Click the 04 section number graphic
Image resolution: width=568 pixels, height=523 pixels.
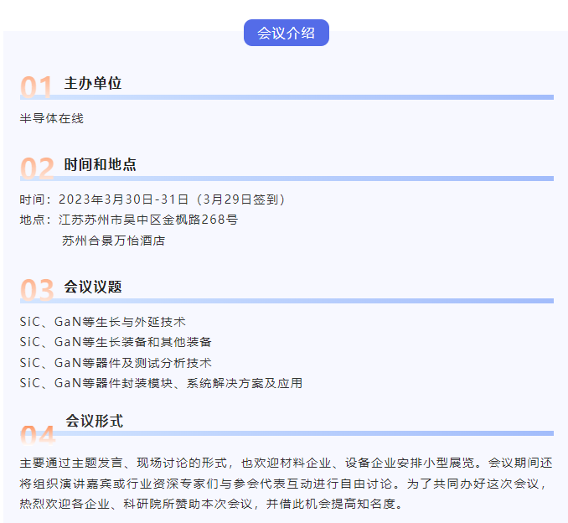point(38,433)
